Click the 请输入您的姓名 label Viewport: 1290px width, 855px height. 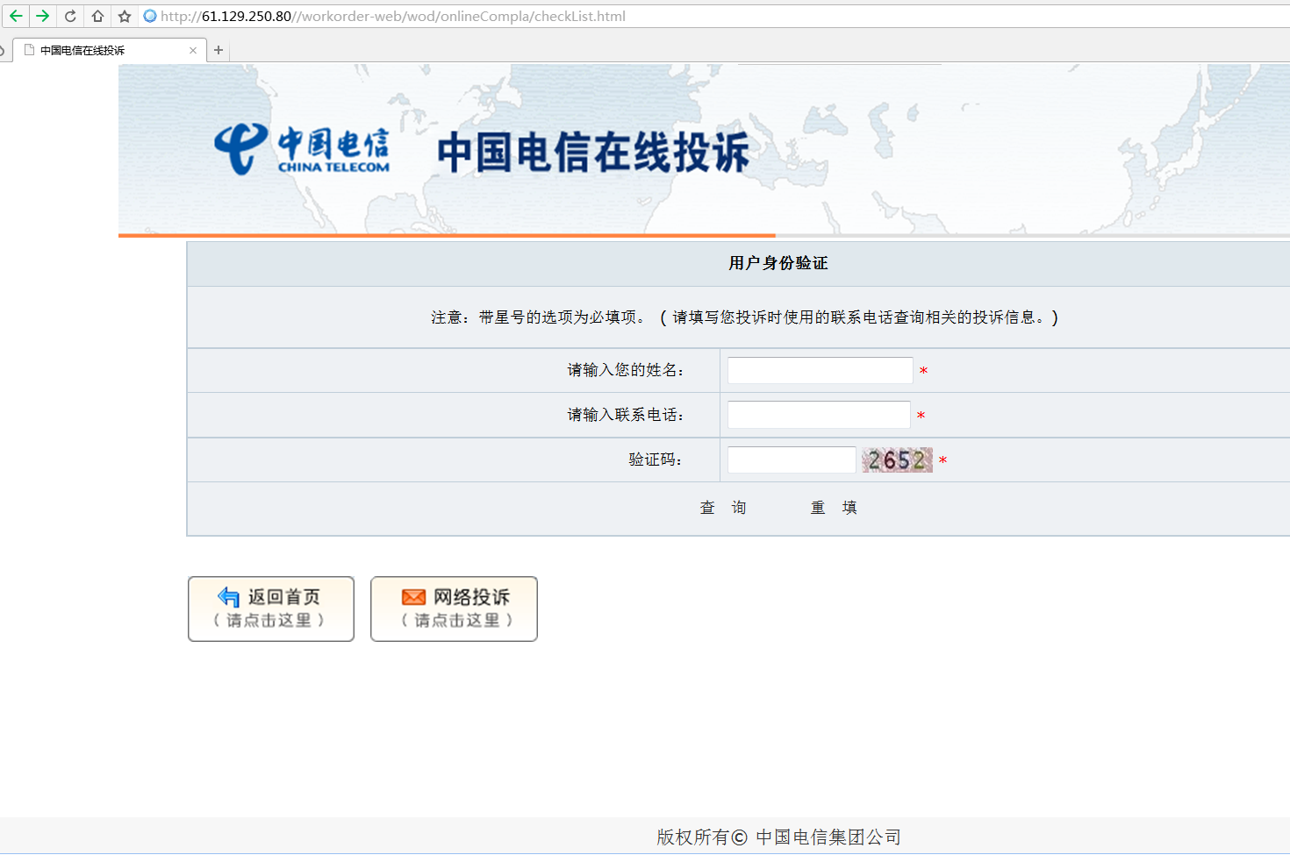[x=626, y=370]
